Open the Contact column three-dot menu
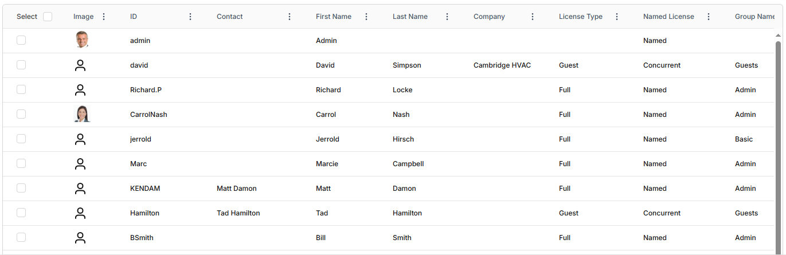This screenshot has width=786, height=255. click(x=290, y=17)
